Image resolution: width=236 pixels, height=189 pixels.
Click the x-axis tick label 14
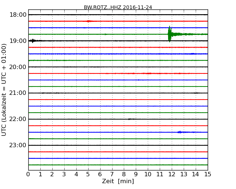[x=196, y=174]
